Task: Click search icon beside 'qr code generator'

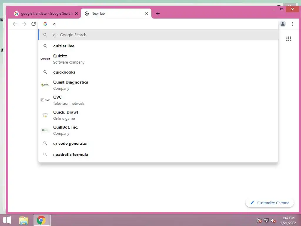Action: click(x=45, y=143)
